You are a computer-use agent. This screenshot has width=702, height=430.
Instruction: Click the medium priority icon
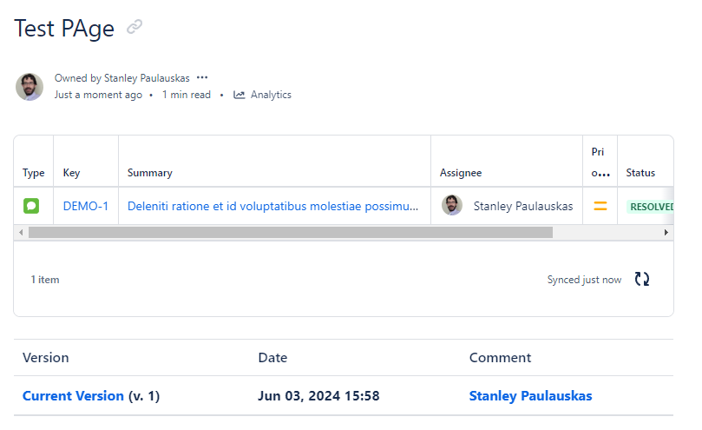(600, 206)
